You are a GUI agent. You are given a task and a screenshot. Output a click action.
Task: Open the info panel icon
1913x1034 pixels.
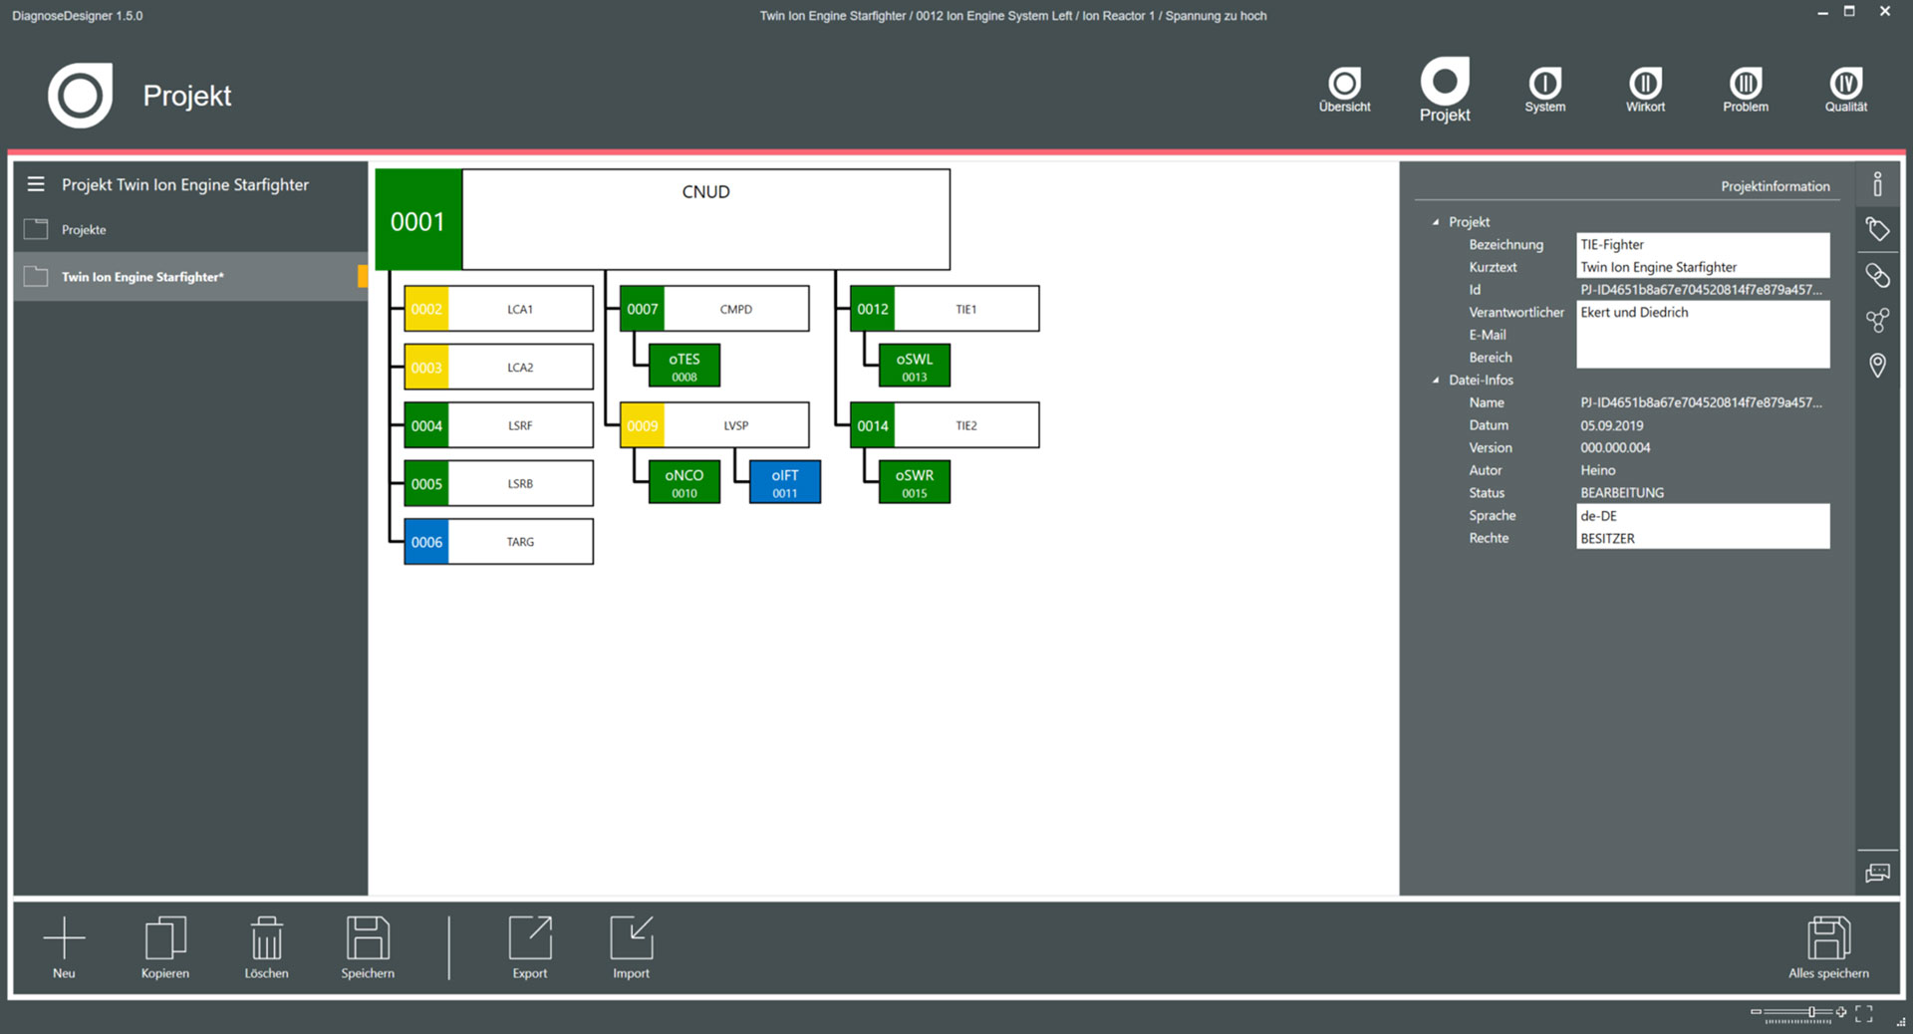[1877, 184]
